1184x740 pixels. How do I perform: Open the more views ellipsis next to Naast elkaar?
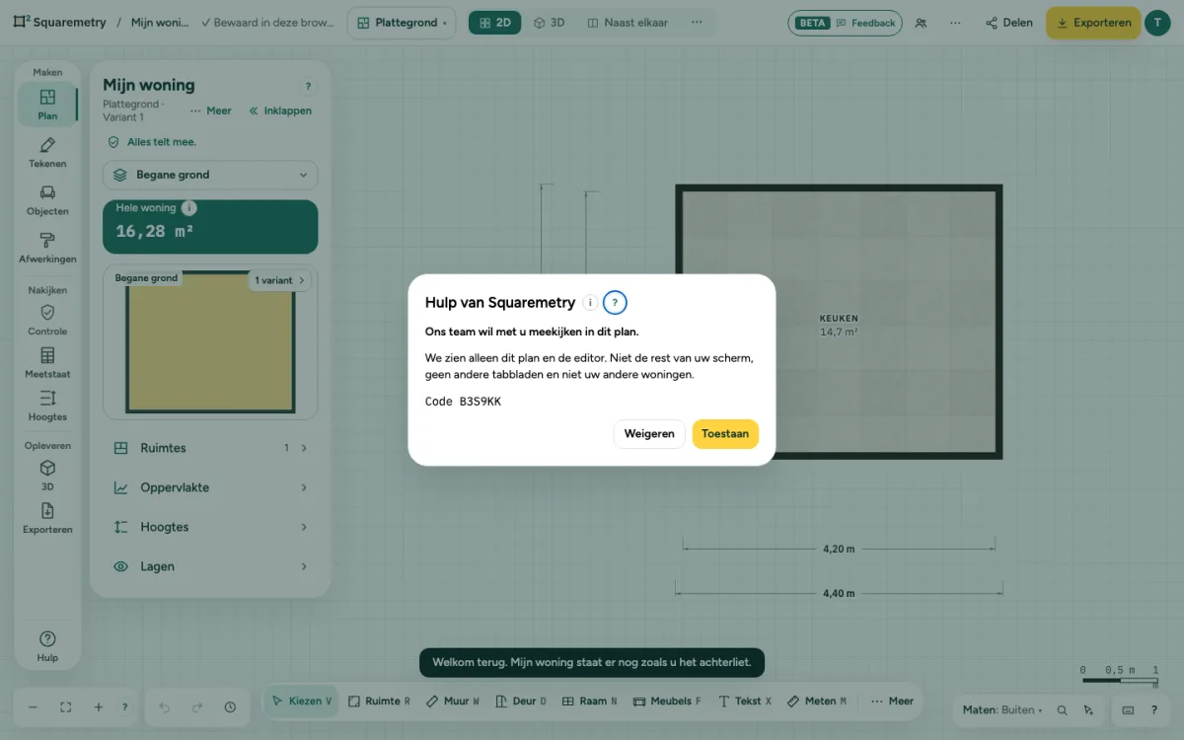coord(697,23)
